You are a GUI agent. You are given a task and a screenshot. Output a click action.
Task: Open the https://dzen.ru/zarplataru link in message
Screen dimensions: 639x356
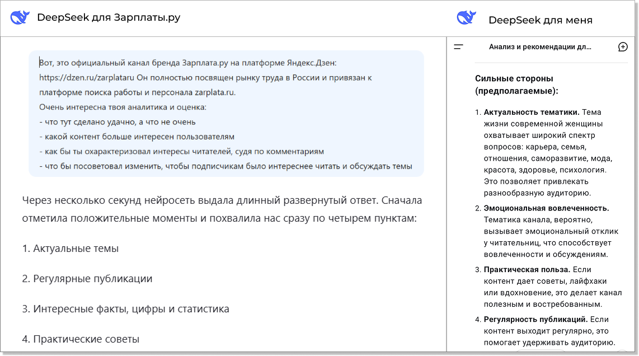pyautogui.click(x=86, y=77)
